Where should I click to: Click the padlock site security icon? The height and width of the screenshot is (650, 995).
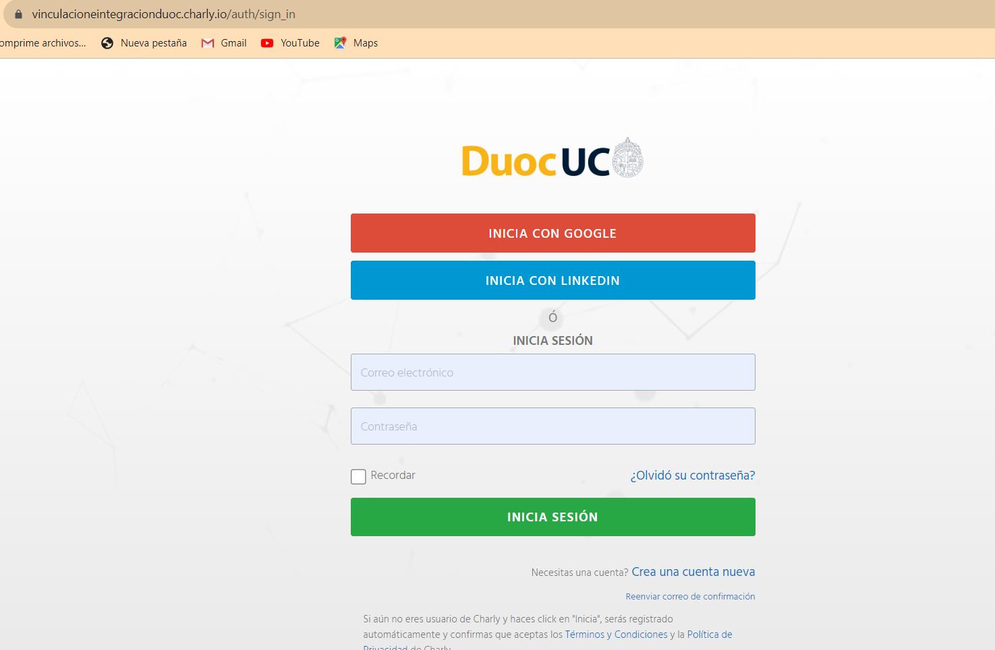(18, 14)
